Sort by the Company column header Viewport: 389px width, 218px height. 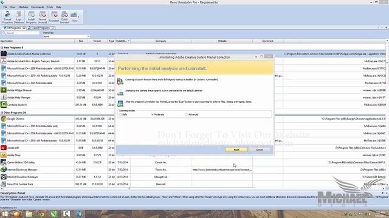(x=160, y=41)
